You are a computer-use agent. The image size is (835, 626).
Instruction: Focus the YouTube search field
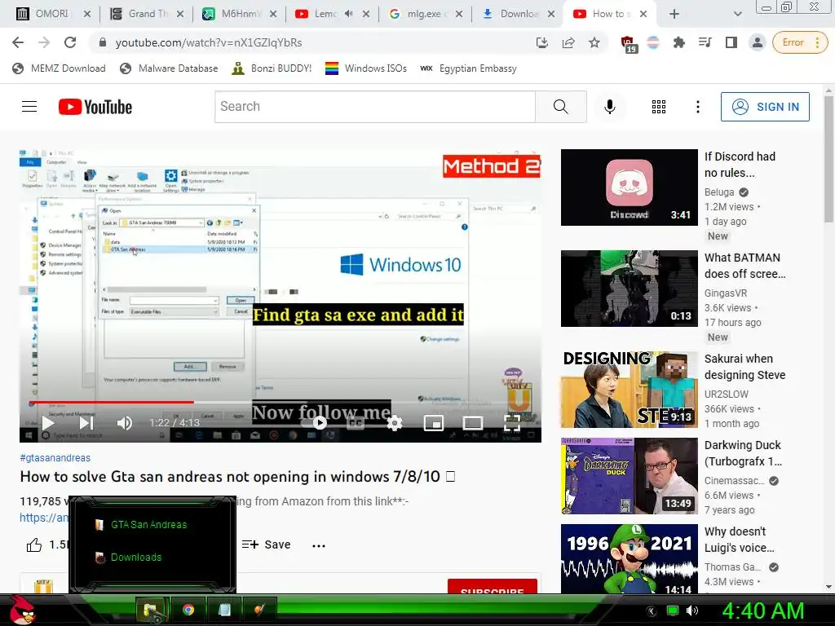(x=375, y=107)
